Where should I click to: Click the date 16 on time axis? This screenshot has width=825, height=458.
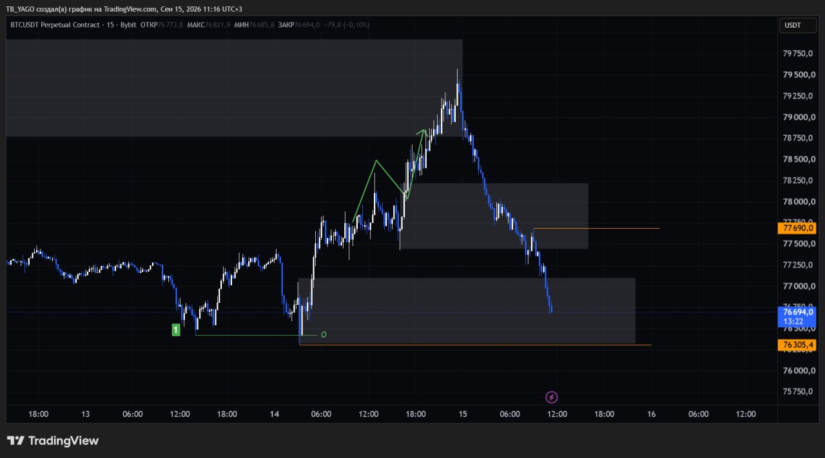[651, 414]
